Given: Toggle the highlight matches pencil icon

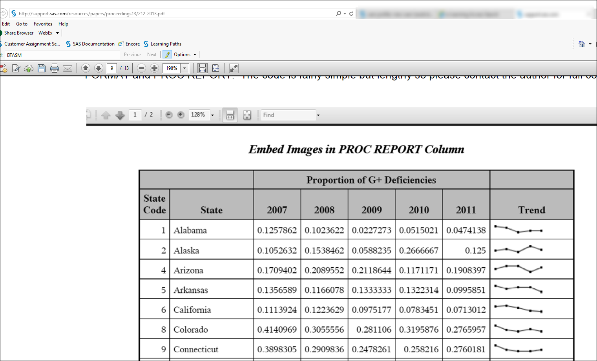Looking at the screenshot, I should click(167, 55).
